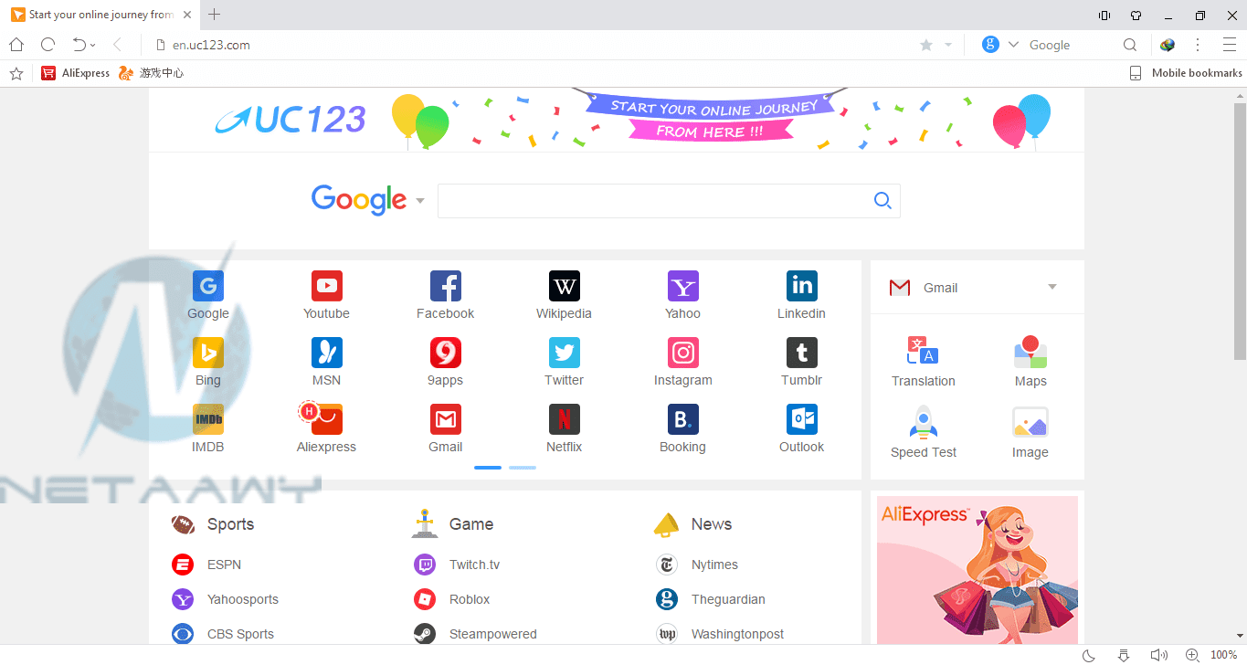Open the MSN shortcut icon
Screen dimensions: 1247x665
(327, 353)
